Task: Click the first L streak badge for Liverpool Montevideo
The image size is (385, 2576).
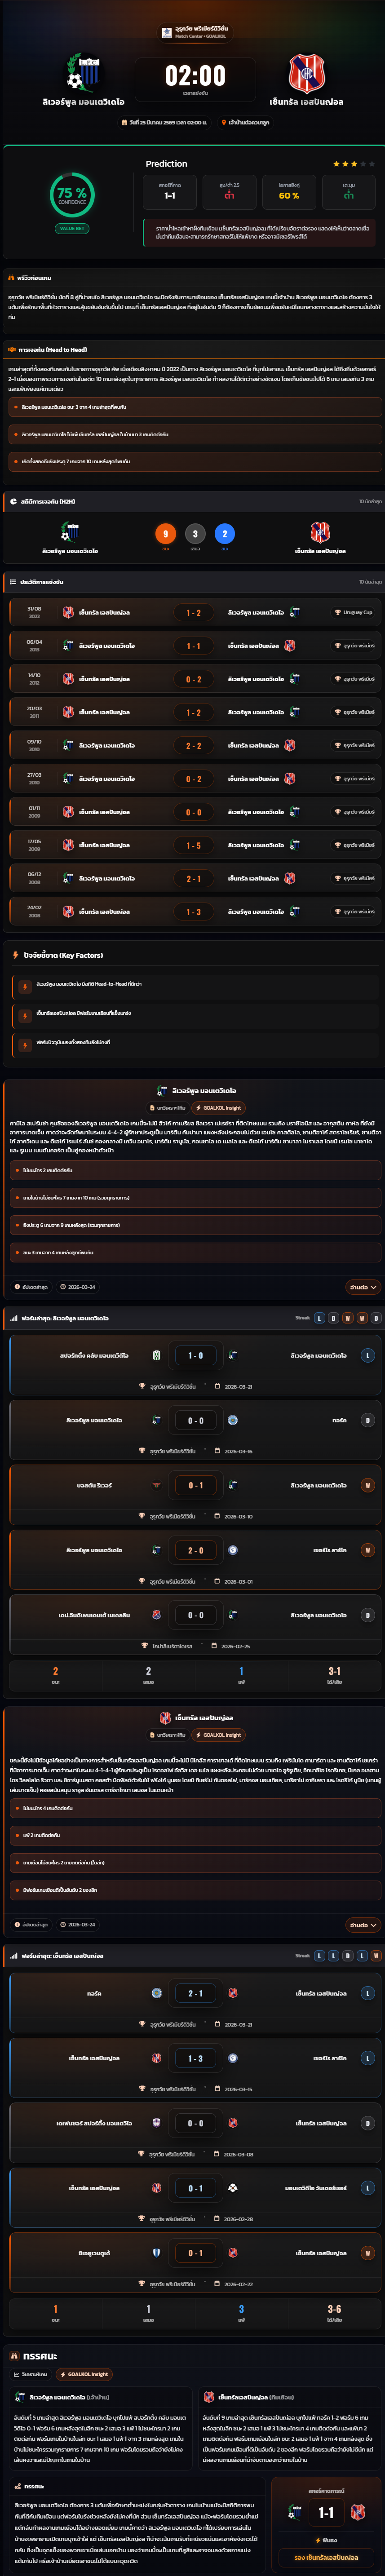Action: pos(320,1318)
